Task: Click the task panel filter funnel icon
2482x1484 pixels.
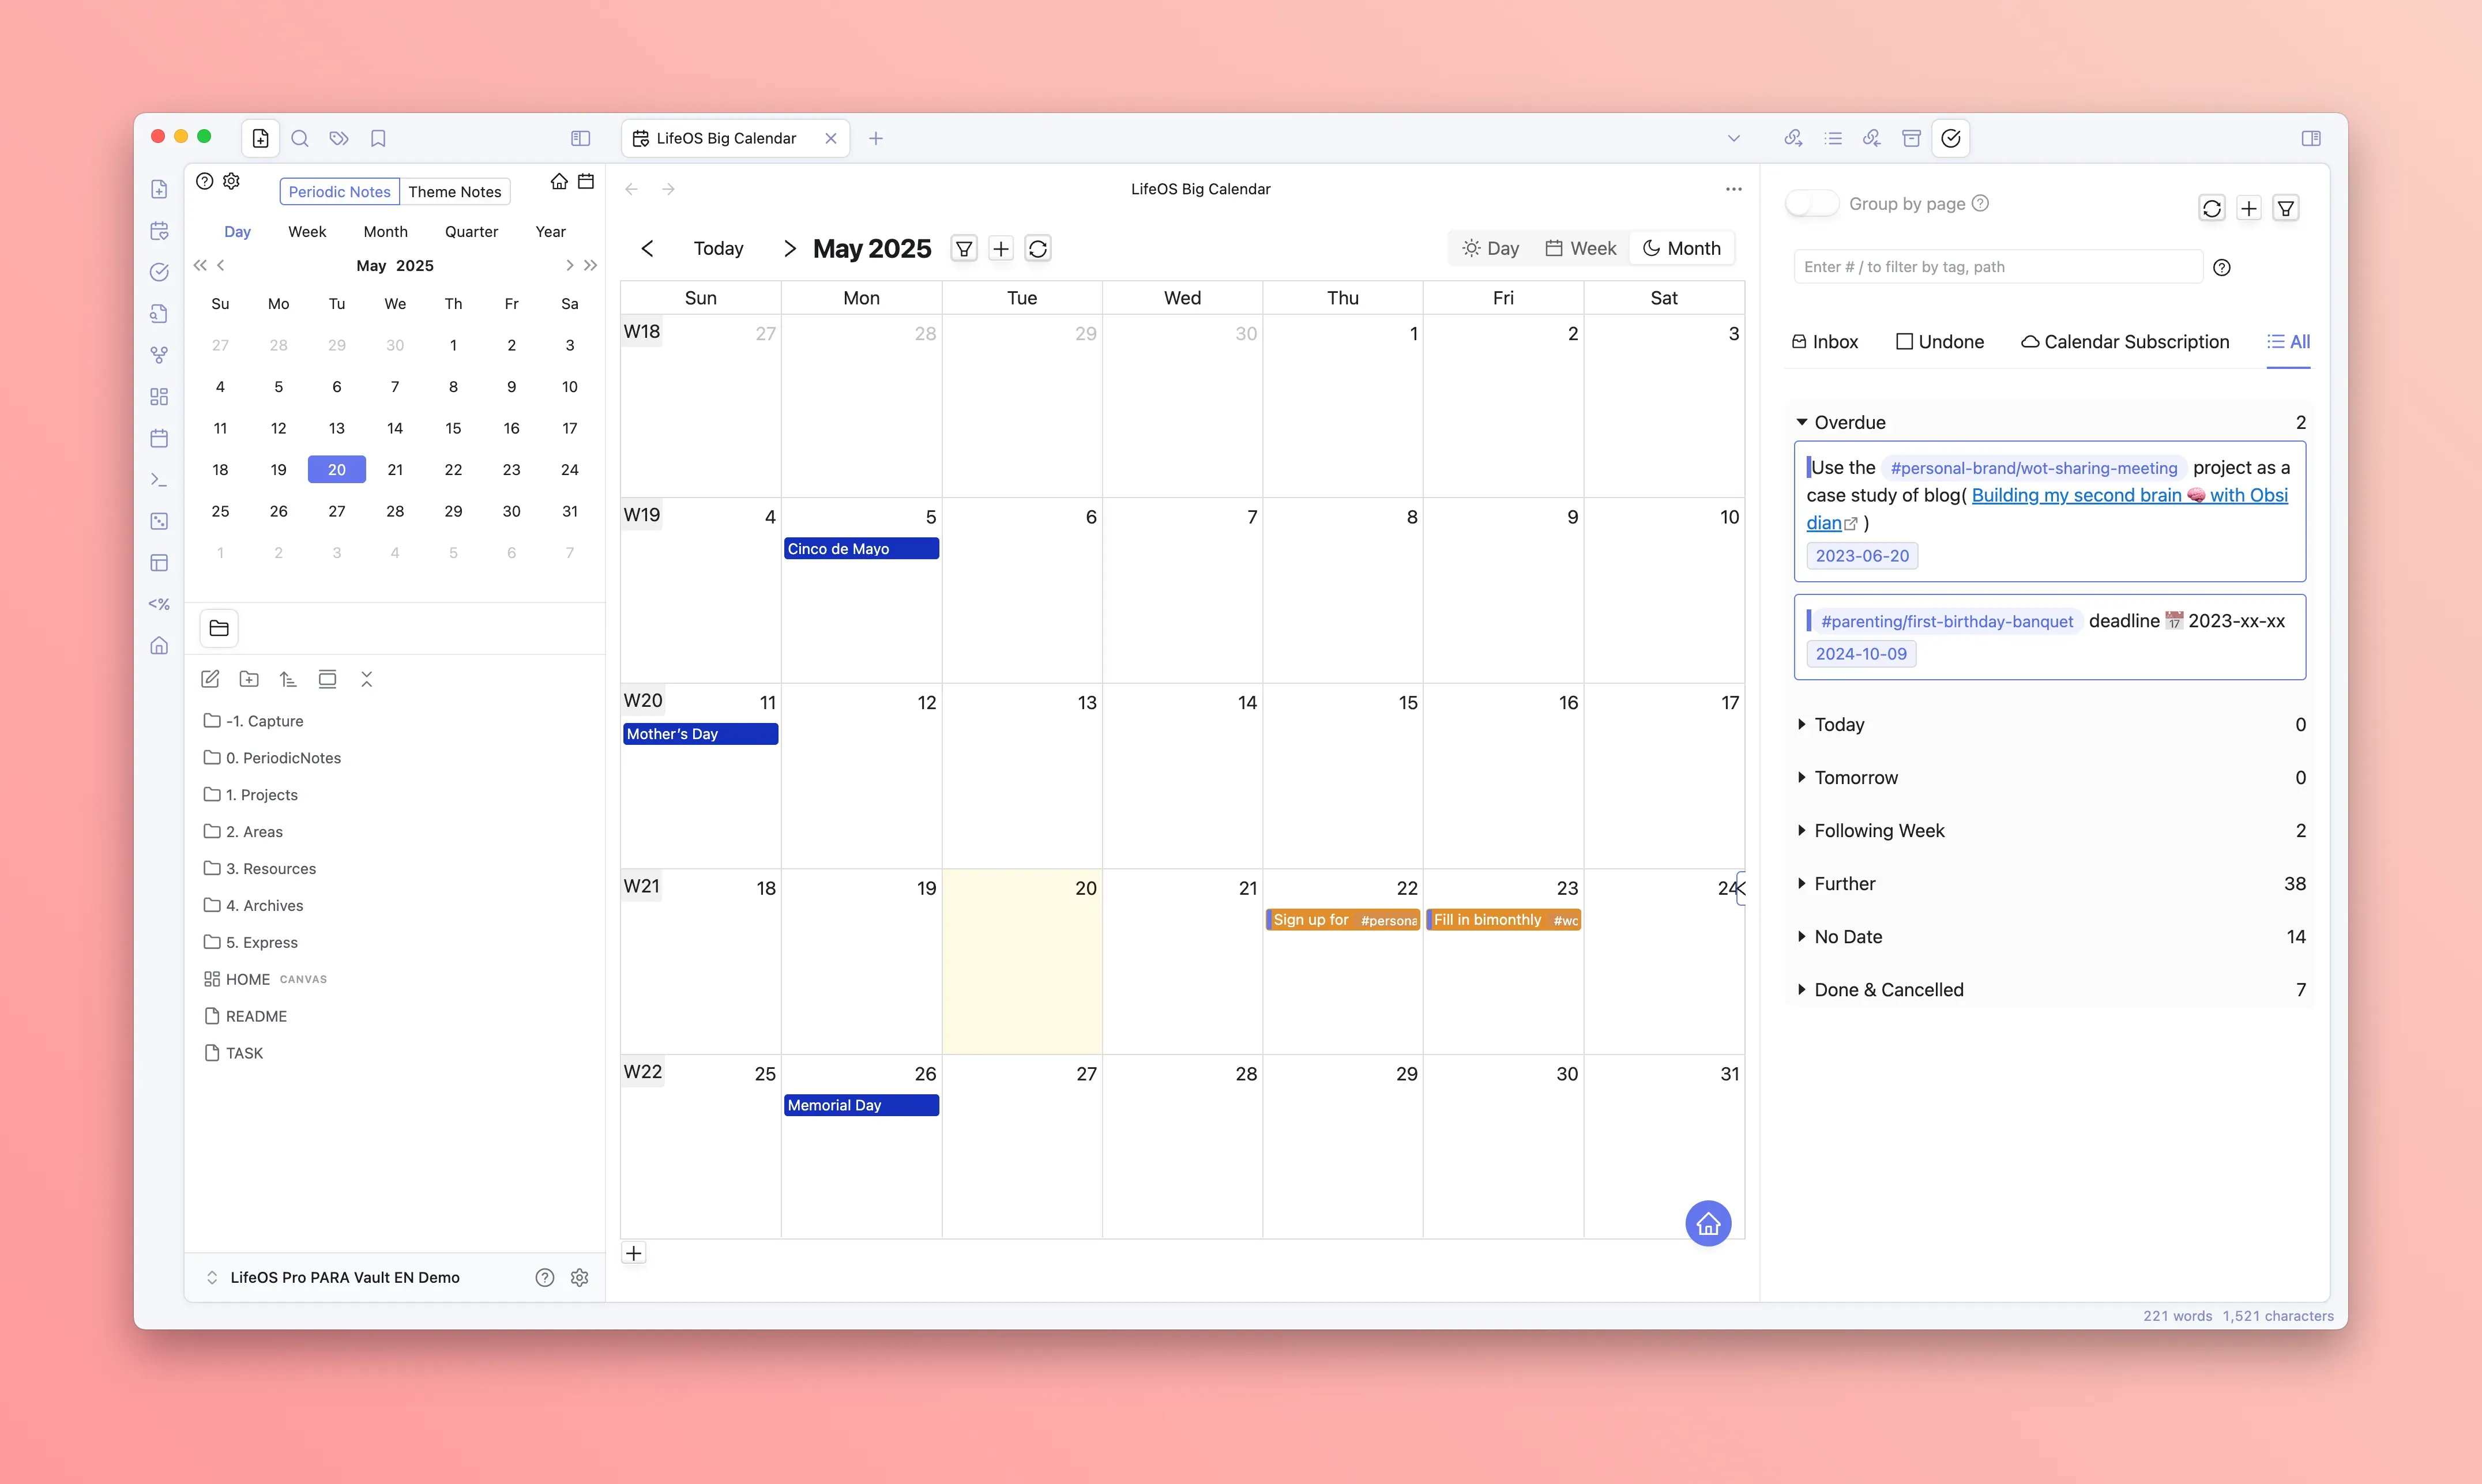Action: [2286, 208]
